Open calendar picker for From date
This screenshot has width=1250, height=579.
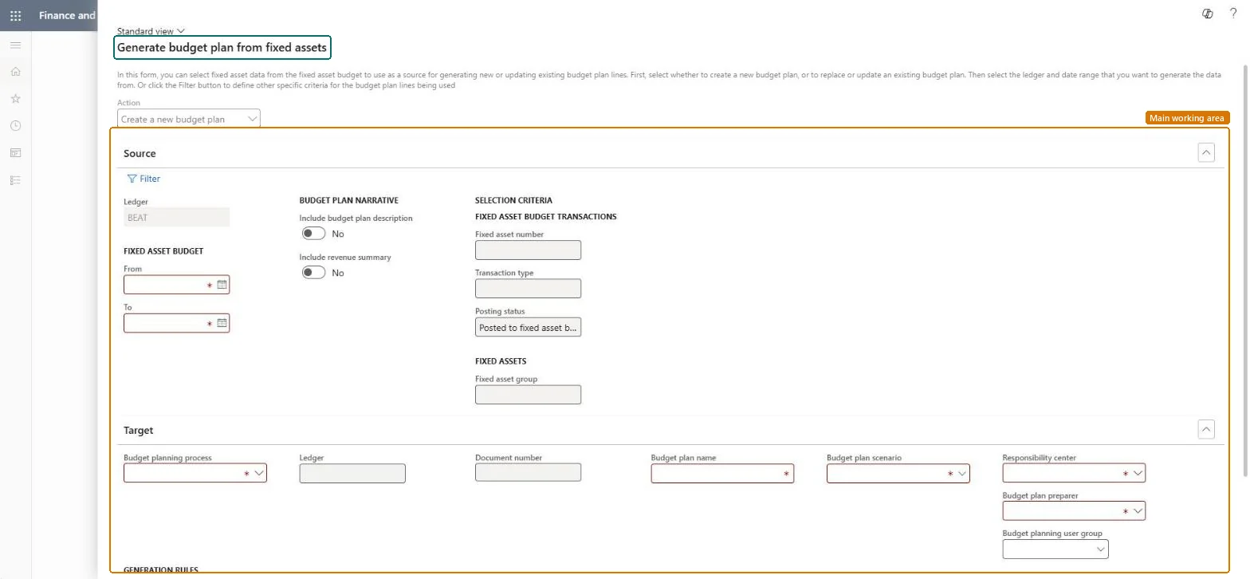222,285
